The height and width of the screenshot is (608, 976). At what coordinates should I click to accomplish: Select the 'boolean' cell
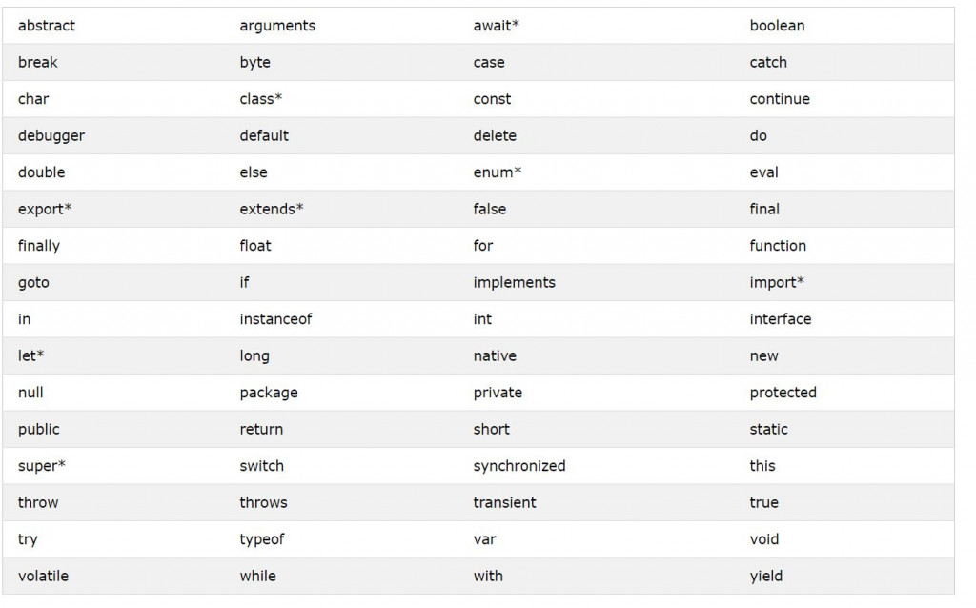point(777,26)
